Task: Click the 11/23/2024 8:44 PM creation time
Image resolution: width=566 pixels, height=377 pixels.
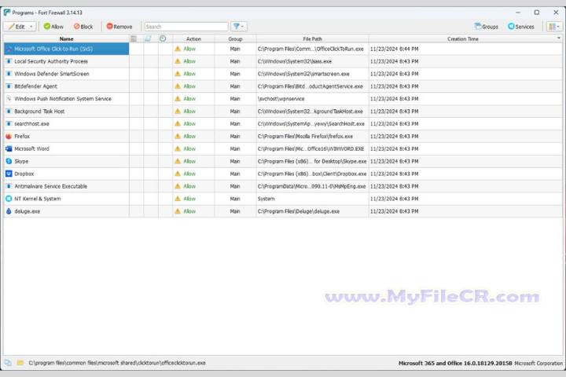Action: tap(394, 49)
